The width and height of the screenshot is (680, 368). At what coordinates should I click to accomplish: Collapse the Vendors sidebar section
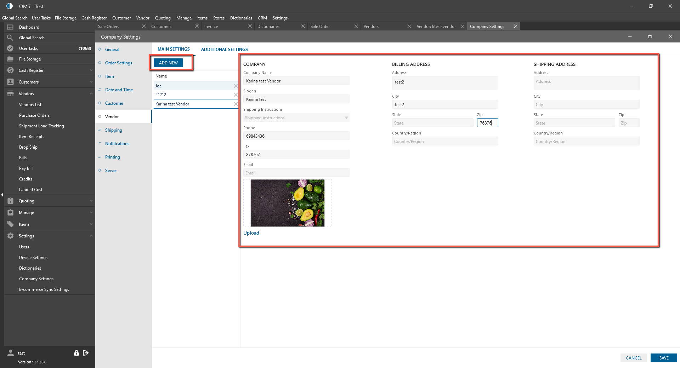(x=91, y=94)
